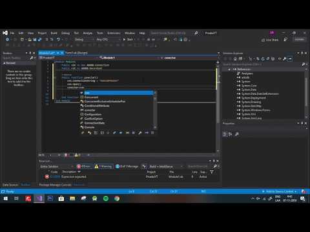Select Concurrent in the IntelliSense list

click(91, 97)
